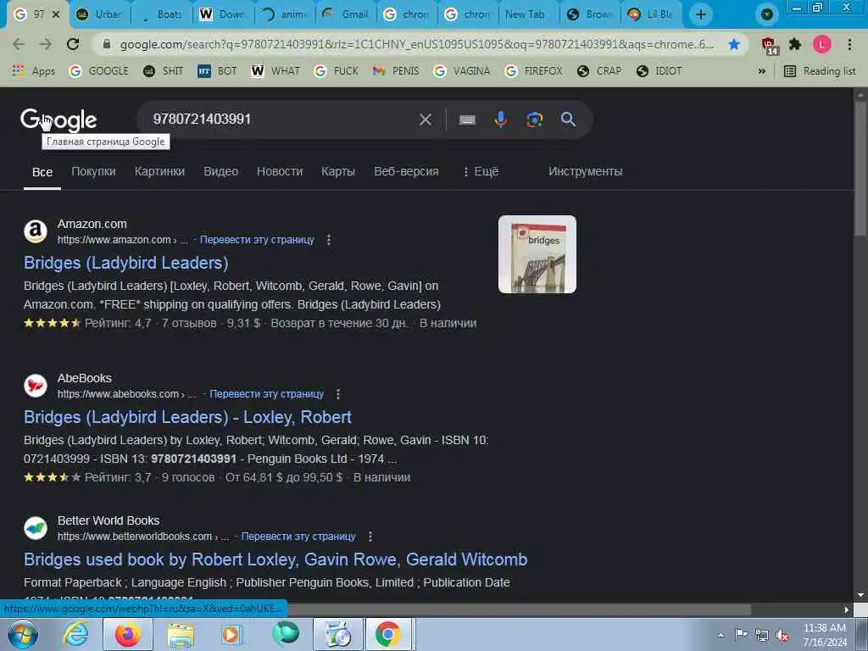Open more options for Better World Books result
Image resolution: width=868 pixels, height=651 pixels.
click(370, 537)
